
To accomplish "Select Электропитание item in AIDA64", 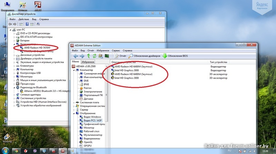I will [91, 92].
